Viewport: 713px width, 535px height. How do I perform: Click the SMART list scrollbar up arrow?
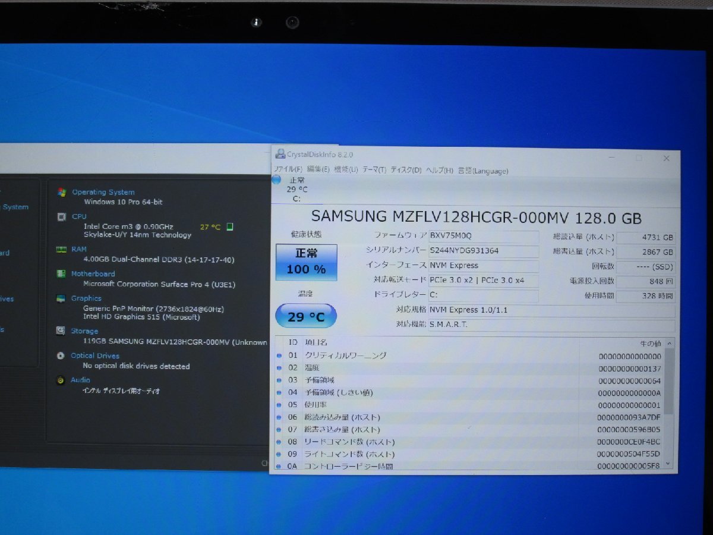(669, 343)
